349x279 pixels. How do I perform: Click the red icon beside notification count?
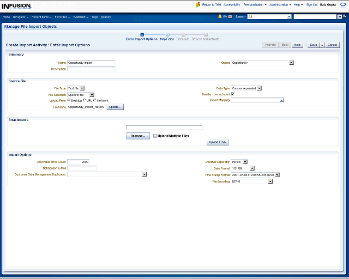[230, 17]
